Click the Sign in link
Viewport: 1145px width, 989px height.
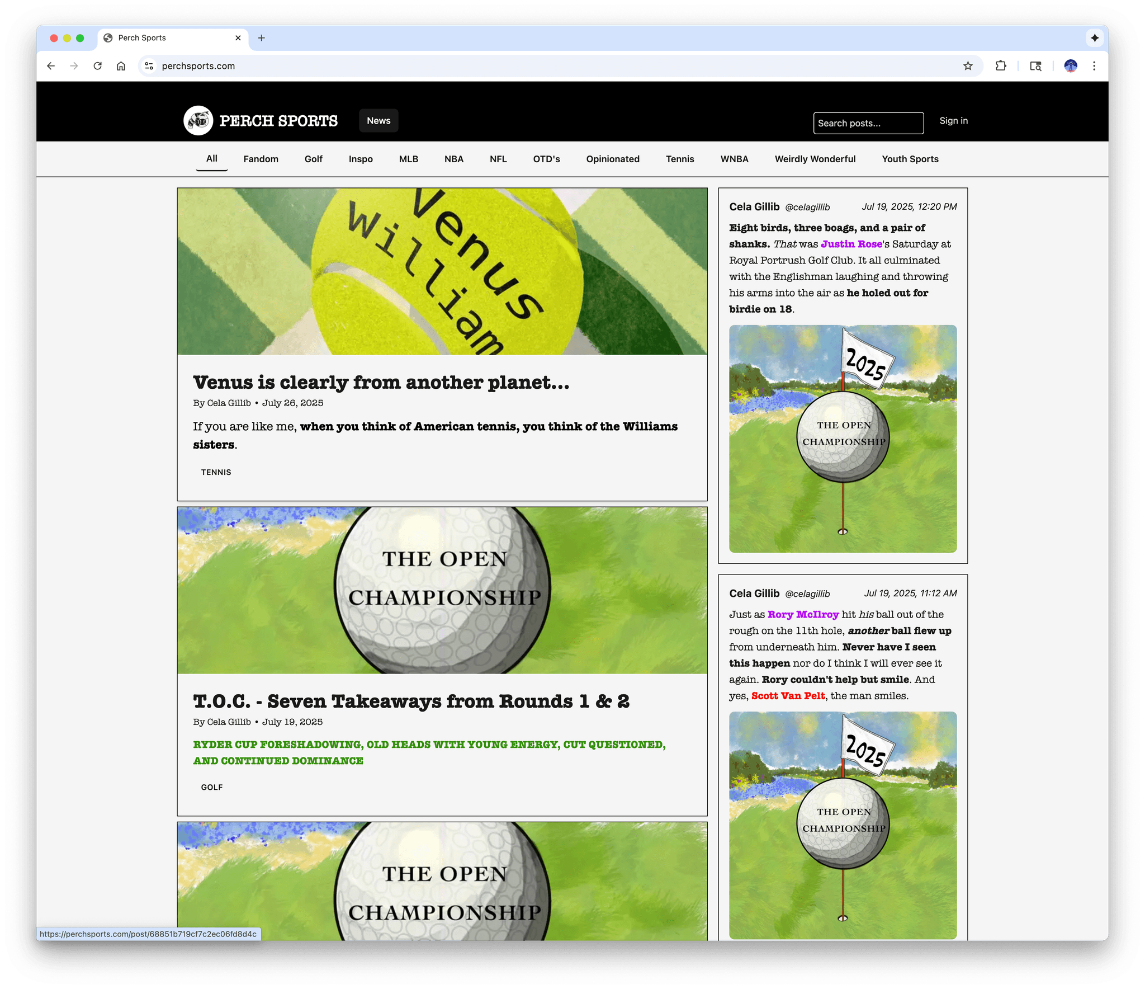pyautogui.click(x=953, y=121)
